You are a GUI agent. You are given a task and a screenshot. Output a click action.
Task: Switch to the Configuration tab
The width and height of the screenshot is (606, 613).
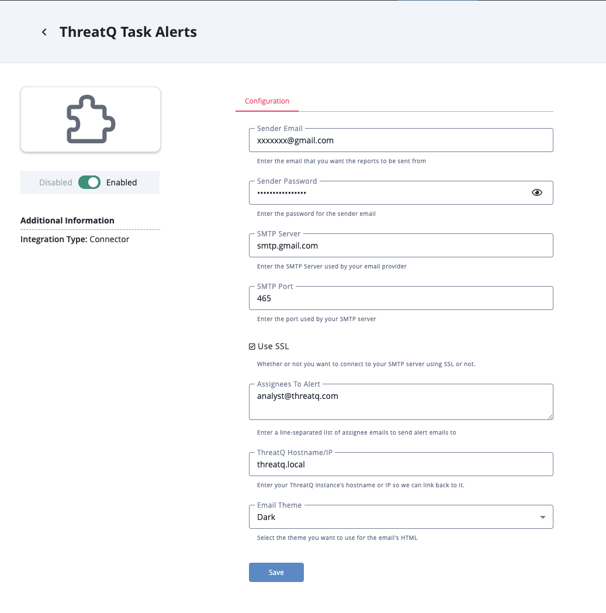coord(267,101)
